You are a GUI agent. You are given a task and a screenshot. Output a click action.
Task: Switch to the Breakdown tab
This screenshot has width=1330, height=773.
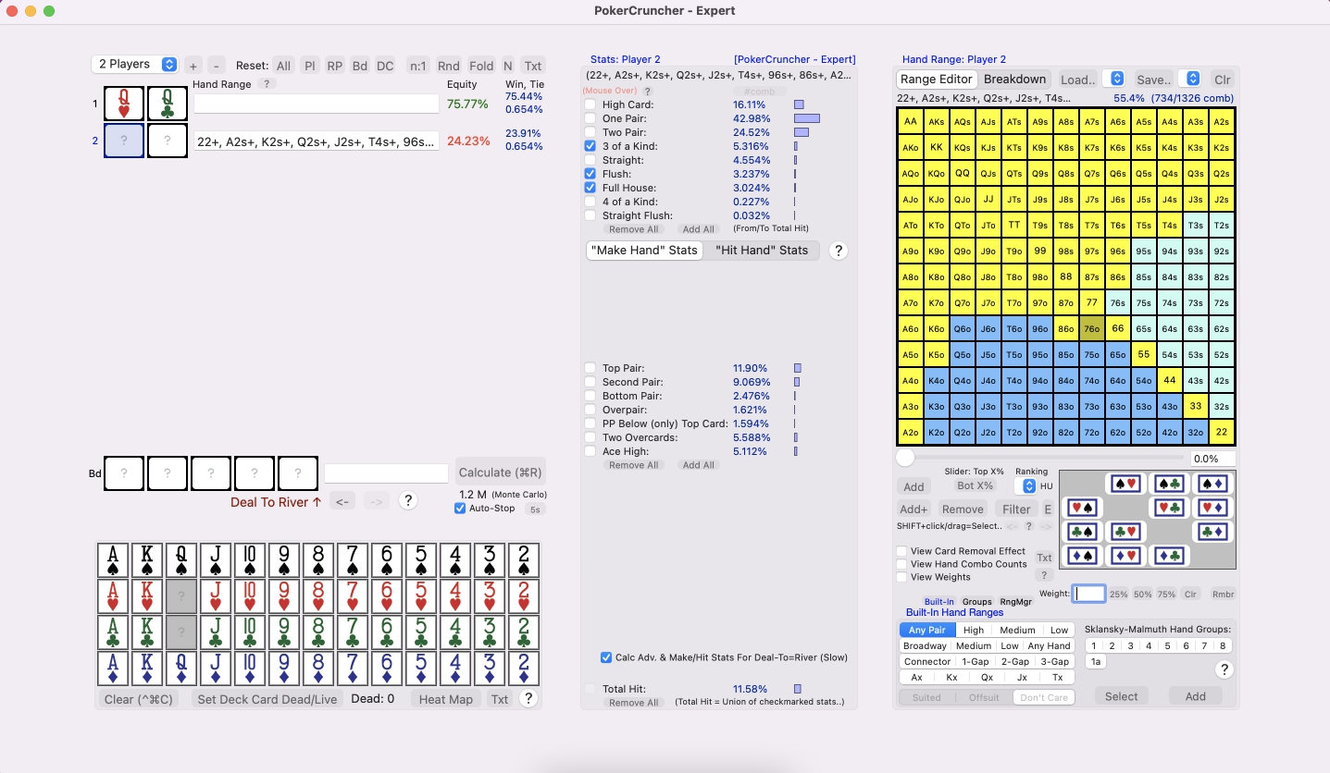1014,79
